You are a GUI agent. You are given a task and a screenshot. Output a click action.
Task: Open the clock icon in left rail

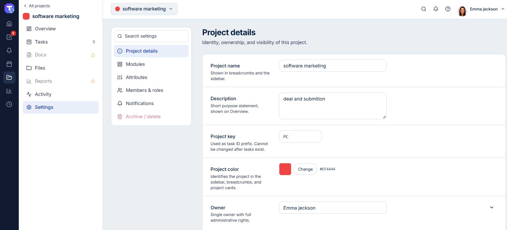[9, 104]
